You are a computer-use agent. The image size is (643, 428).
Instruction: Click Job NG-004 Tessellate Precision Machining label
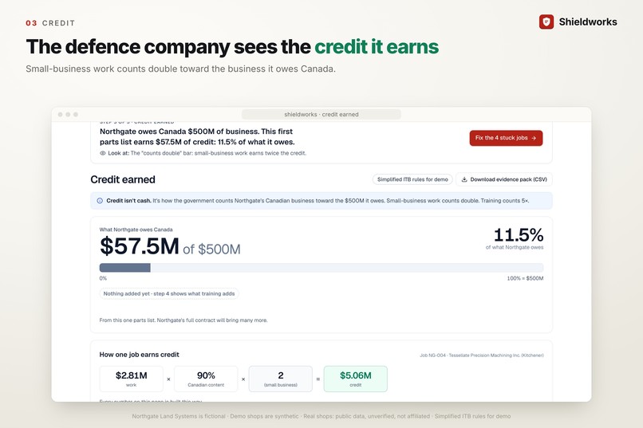coord(481,355)
